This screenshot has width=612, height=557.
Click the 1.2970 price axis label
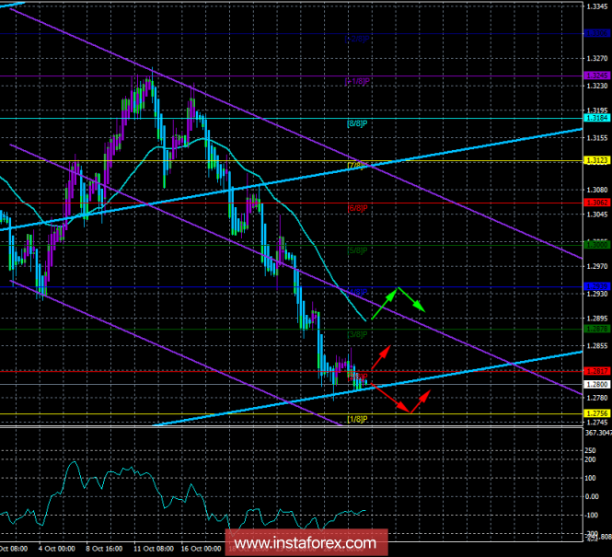point(597,266)
